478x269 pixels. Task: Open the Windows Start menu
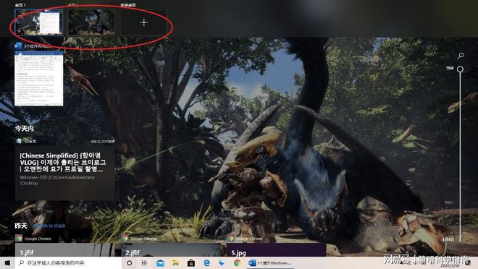click(x=7, y=262)
